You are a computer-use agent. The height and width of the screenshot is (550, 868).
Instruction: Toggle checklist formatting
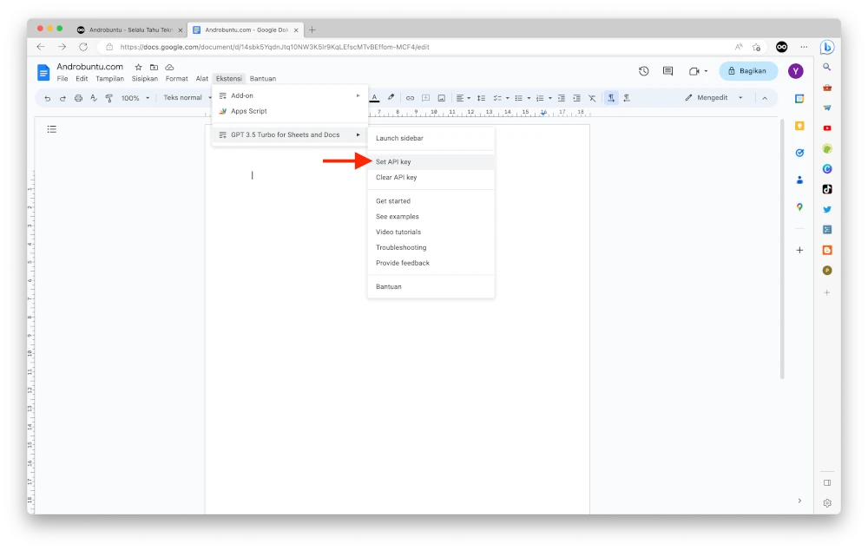497,97
